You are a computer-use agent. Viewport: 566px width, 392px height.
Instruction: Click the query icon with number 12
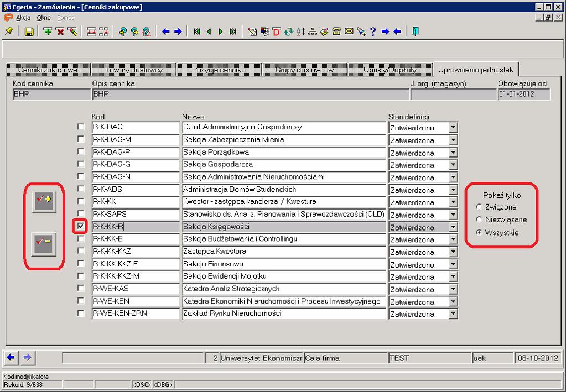pos(146,32)
